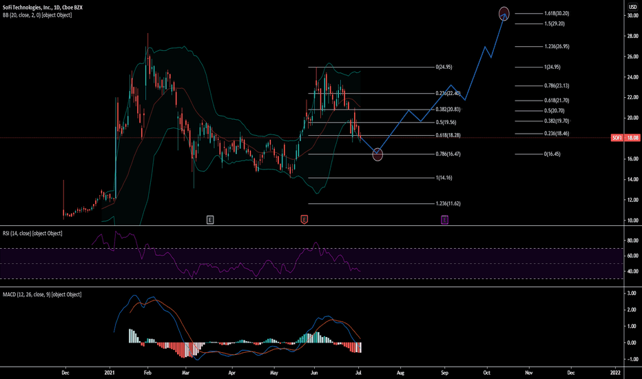Click the 10.00 price axis label
The width and height of the screenshot is (642, 379).
[x=633, y=221]
